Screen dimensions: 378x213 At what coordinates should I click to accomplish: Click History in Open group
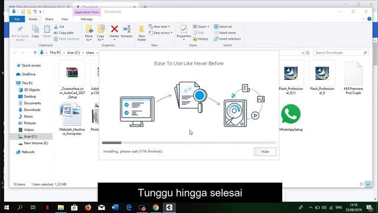click(201, 38)
